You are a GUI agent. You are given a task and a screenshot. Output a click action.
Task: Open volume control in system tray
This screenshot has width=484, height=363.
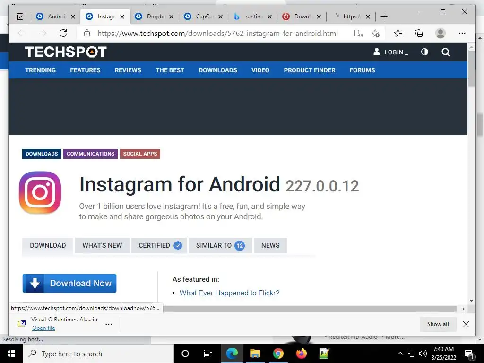pos(423,354)
